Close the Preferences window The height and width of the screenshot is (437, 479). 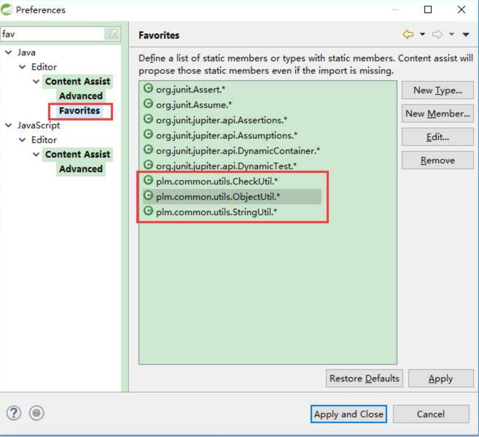click(462, 9)
